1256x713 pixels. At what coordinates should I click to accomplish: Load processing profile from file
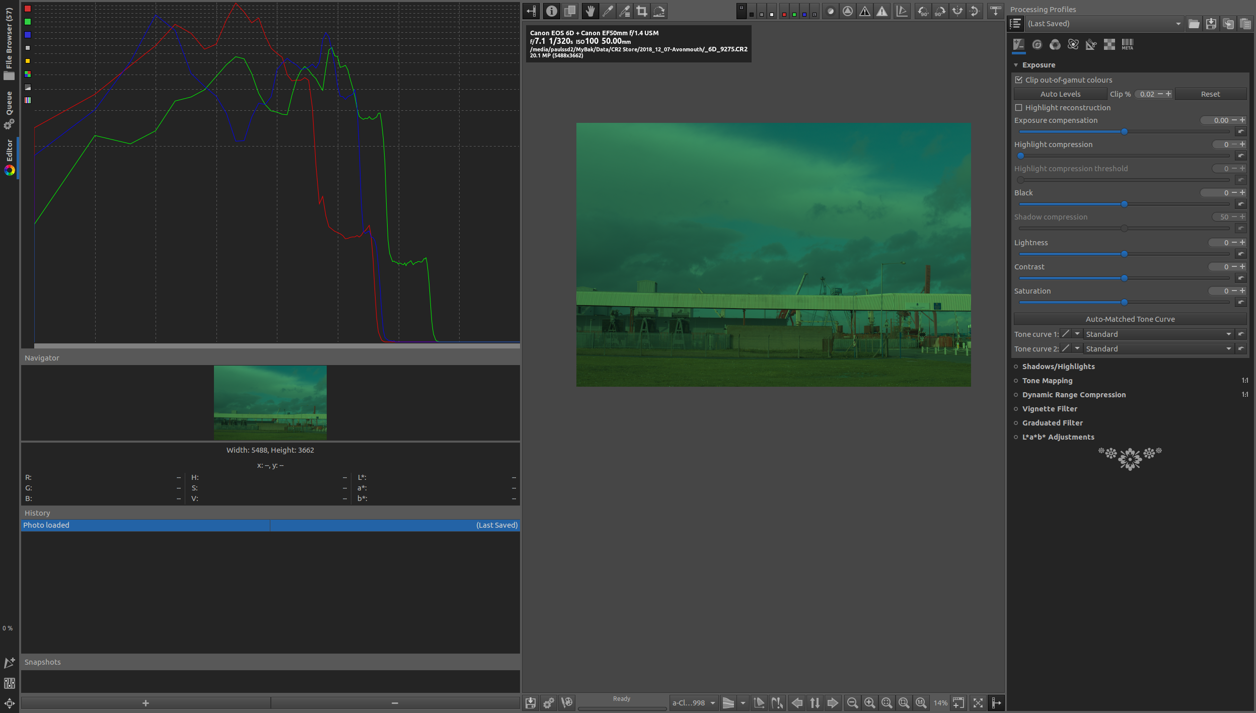coord(1194,24)
